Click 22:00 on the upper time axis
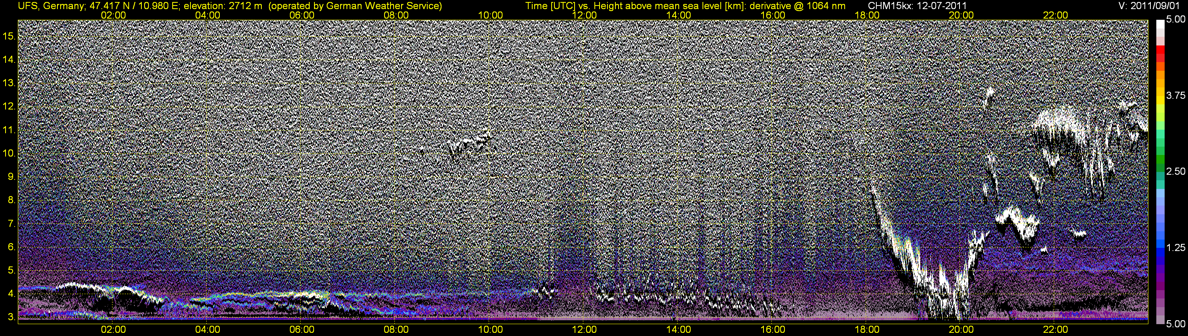Image resolution: width=1188 pixels, height=336 pixels. (x=1055, y=15)
